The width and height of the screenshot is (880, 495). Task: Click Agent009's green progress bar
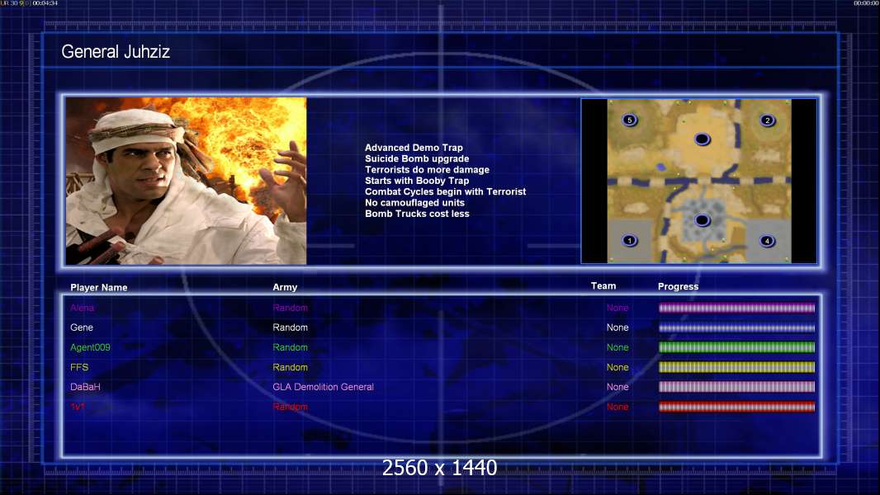tap(736, 347)
